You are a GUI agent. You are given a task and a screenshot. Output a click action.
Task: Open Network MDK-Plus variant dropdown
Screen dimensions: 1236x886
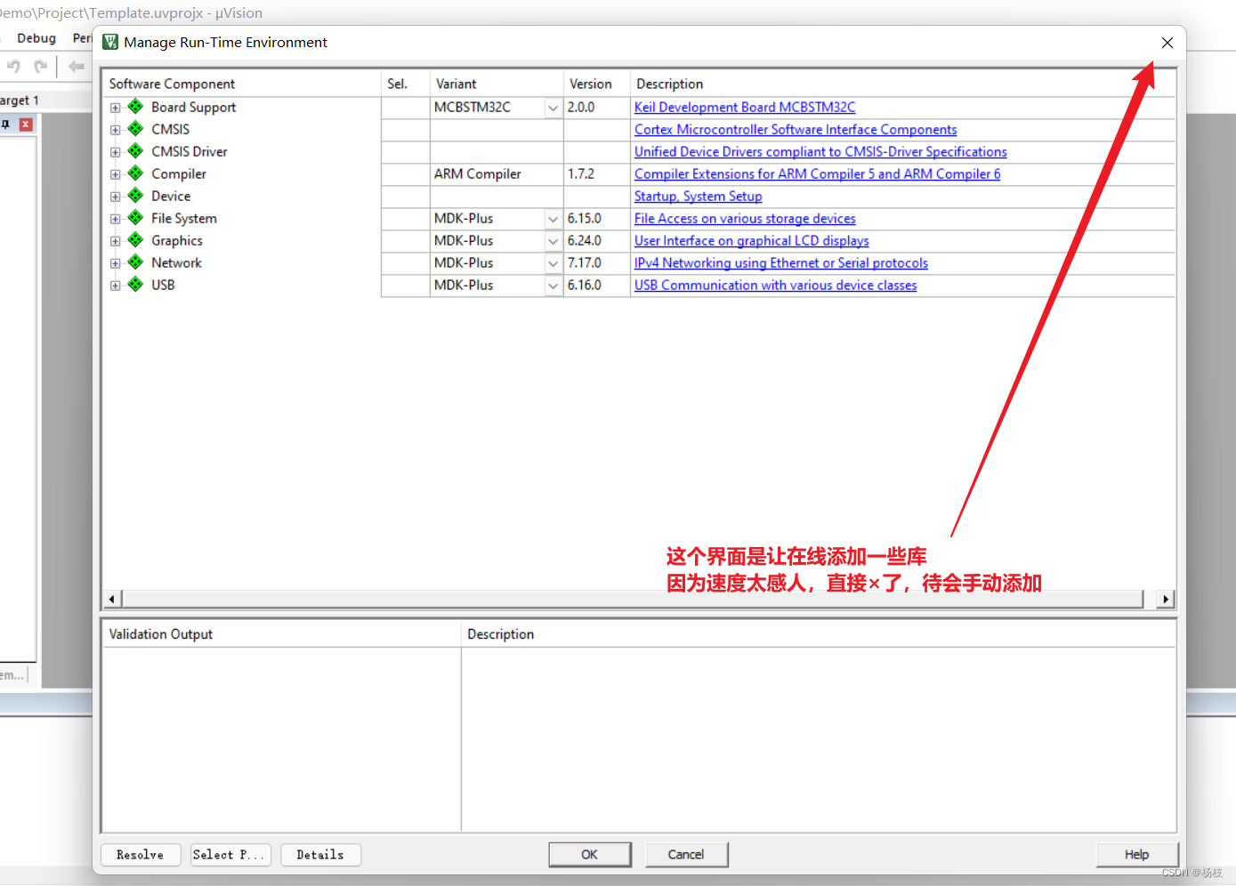[553, 263]
